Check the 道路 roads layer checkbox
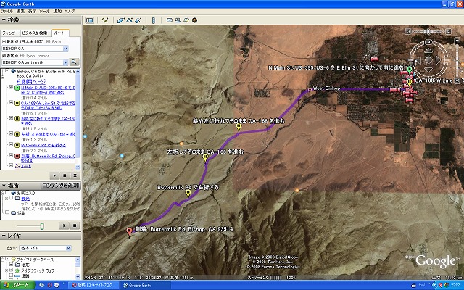This screenshot has width=464, height=290. (12, 275)
